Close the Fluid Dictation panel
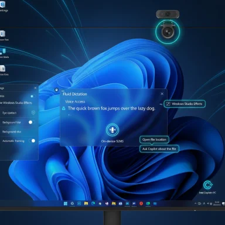 click(x=162, y=94)
